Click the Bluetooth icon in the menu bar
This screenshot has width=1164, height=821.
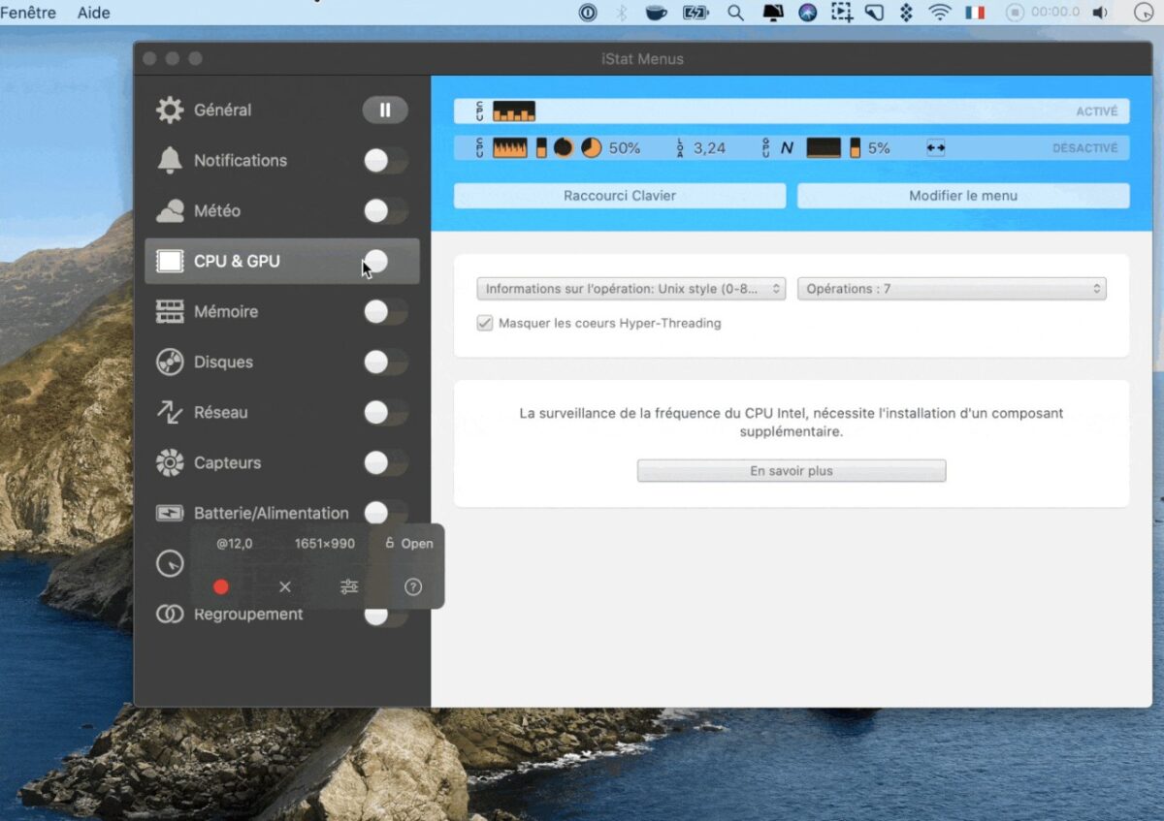(622, 13)
